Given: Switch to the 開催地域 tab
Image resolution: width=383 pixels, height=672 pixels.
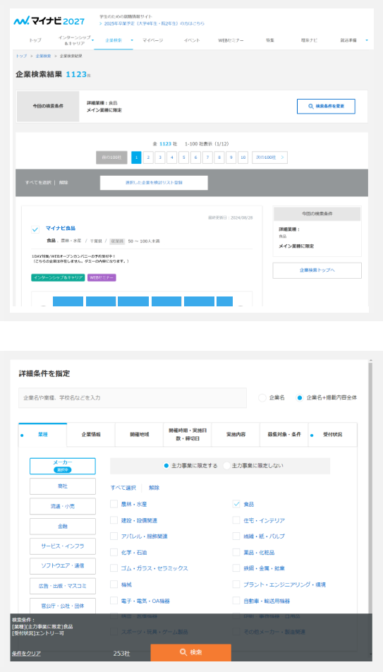Looking at the screenshot, I should click(x=139, y=434).
